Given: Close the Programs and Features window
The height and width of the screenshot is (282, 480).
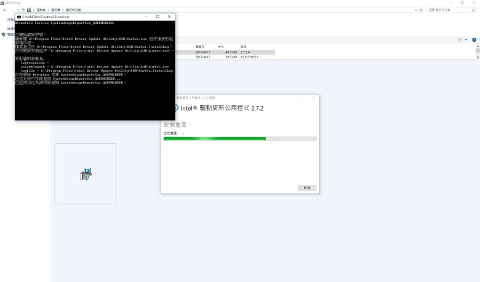Looking at the screenshot, I should pyautogui.click(x=474, y=2).
